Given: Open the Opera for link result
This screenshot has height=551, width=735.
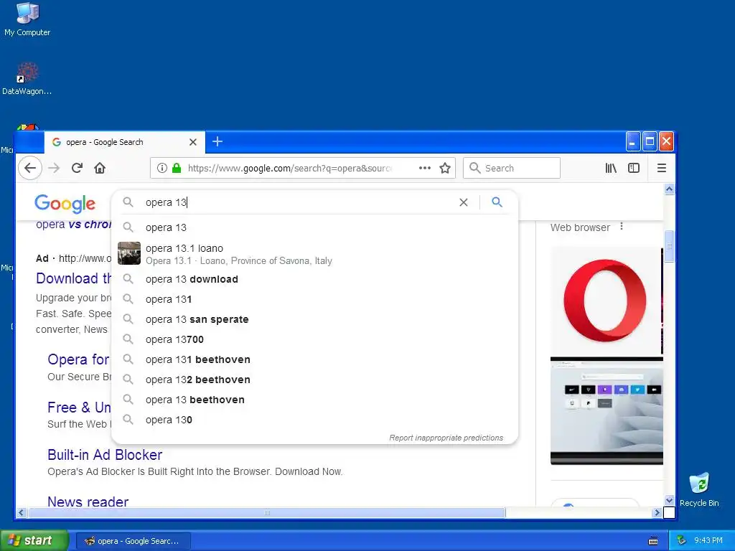Looking at the screenshot, I should [78, 359].
